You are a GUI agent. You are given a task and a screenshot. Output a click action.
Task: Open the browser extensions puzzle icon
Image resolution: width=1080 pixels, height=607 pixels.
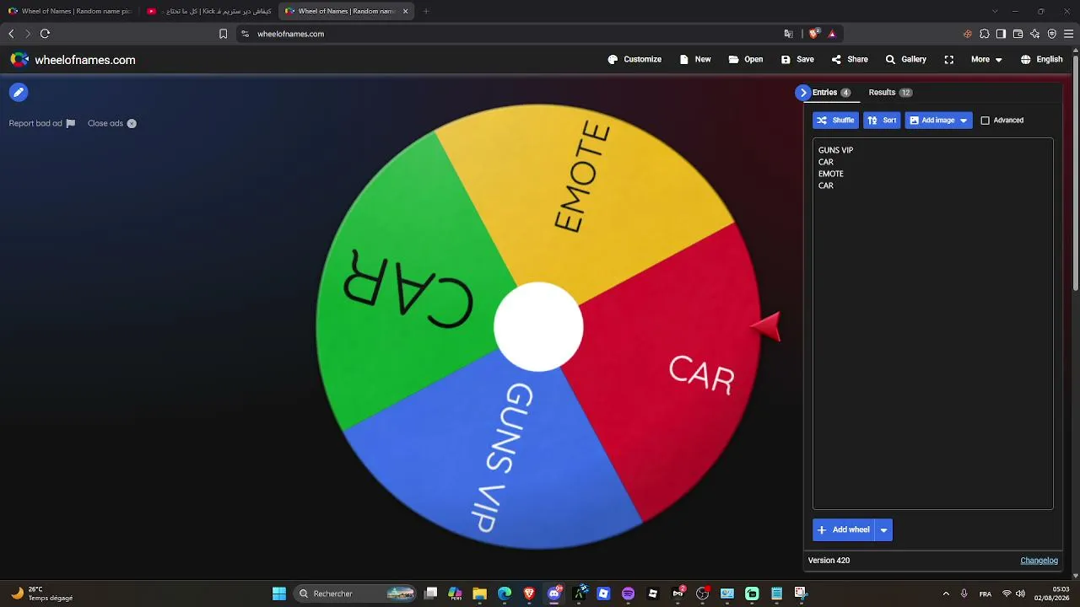coord(984,34)
